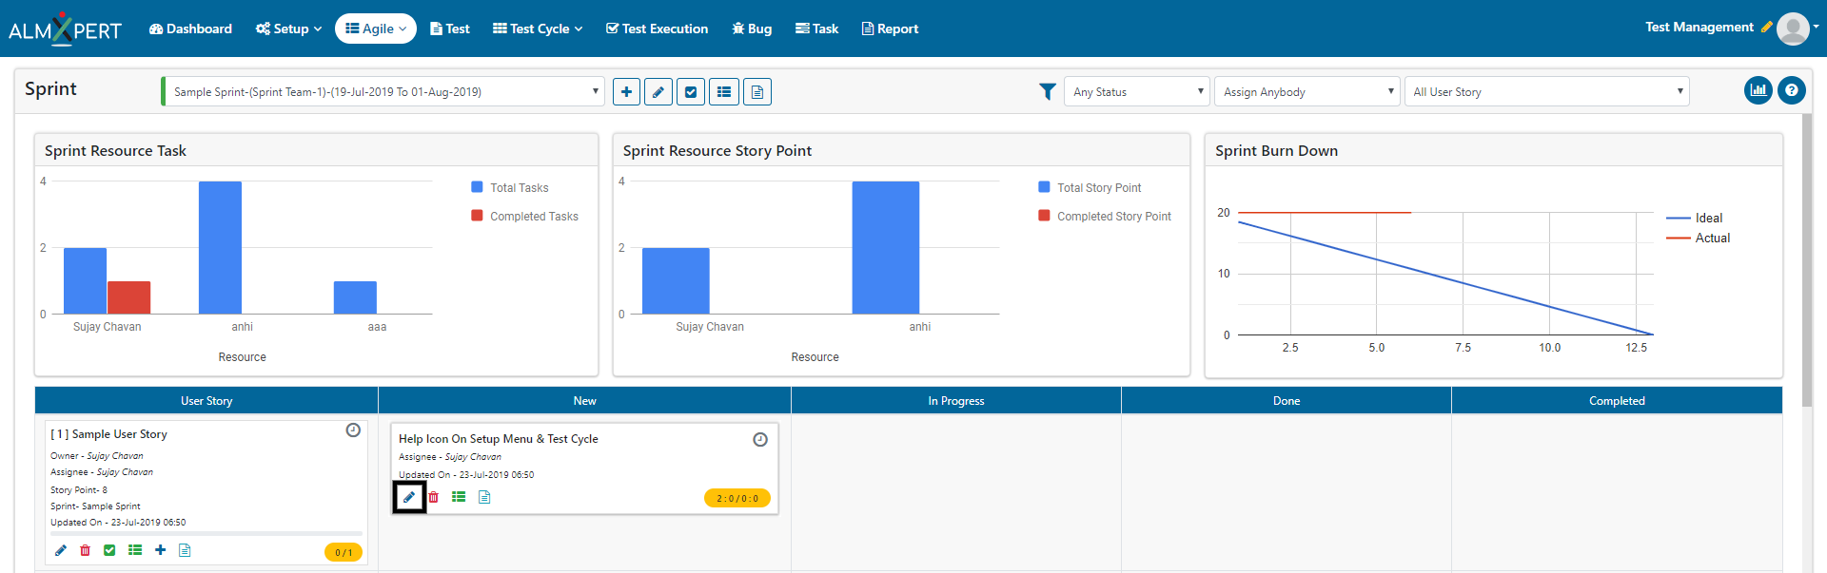Click the 2:0/0:0 time badge on task
This screenshot has height=573, width=1827.
[737, 498]
